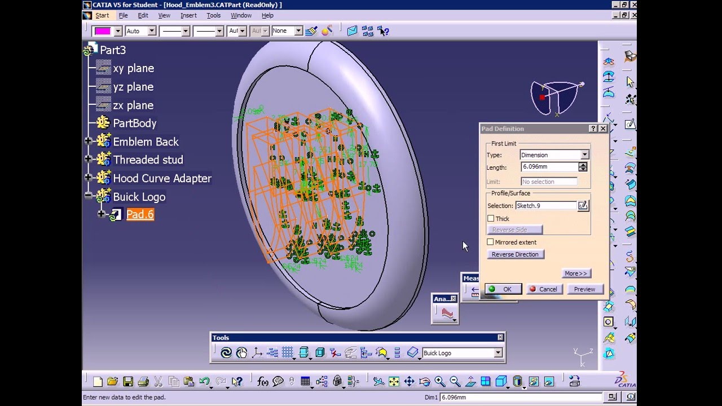The height and width of the screenshot is (406, 722).
Task: Select the Rotate view tool
Action: click(x=424, y=382)
